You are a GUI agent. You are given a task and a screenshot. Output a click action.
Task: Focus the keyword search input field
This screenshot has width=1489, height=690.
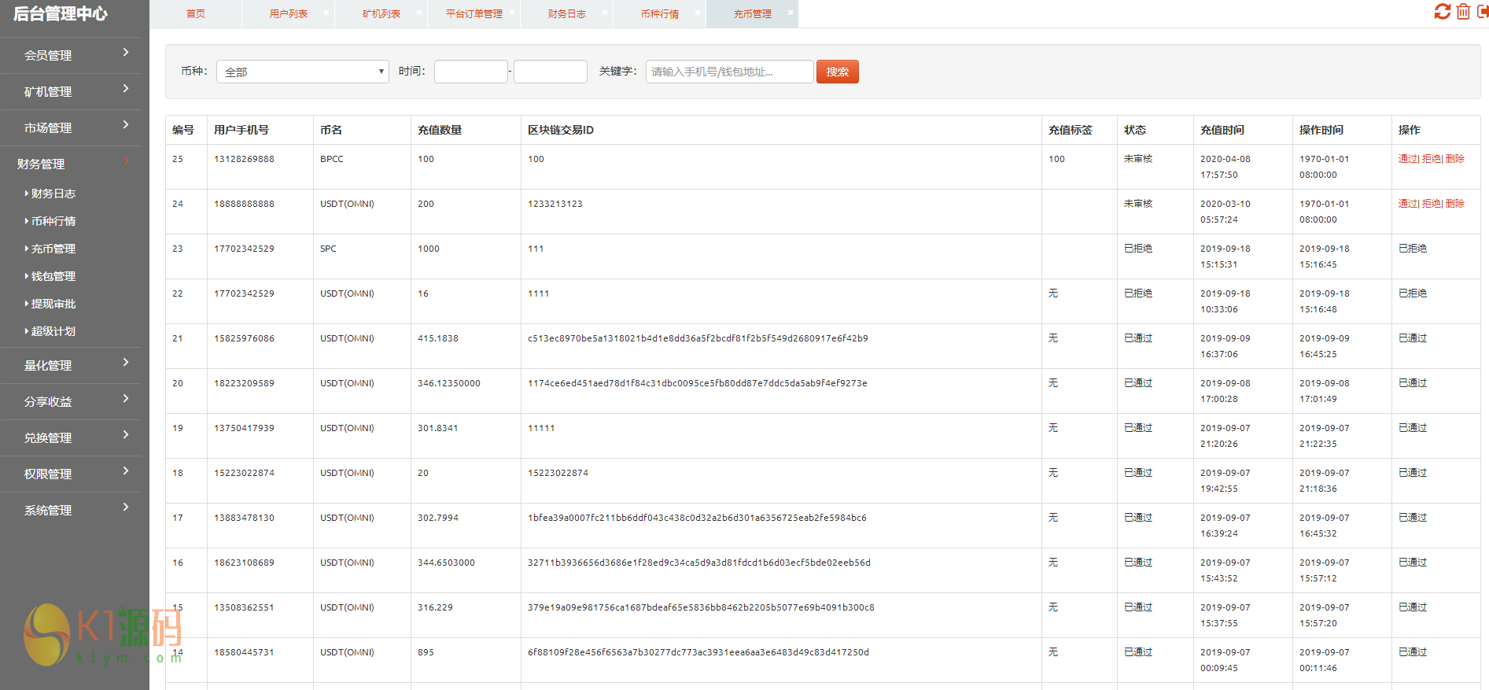(730, 72)
